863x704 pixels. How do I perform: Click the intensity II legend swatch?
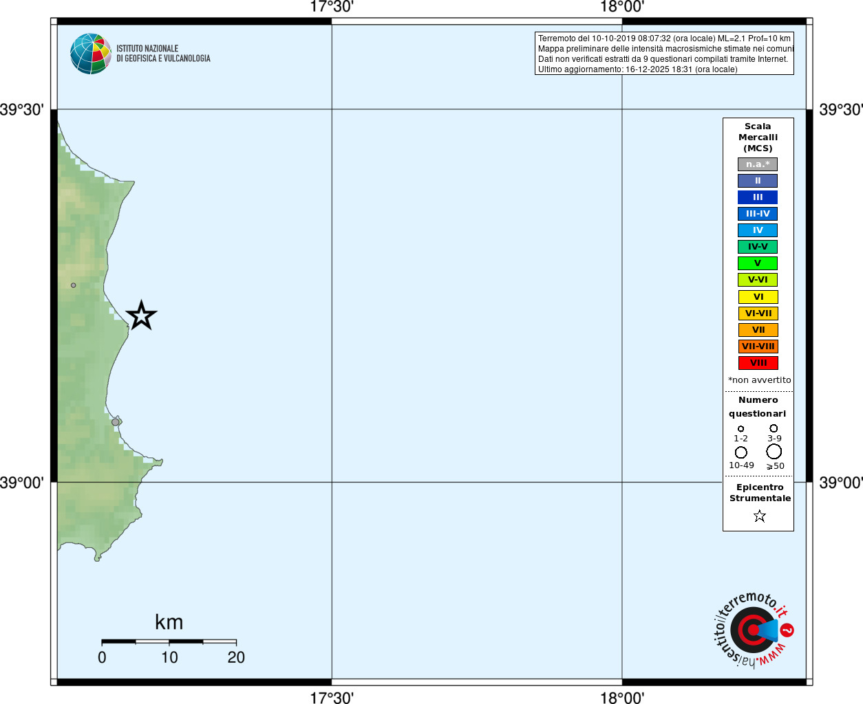(758, 181)
